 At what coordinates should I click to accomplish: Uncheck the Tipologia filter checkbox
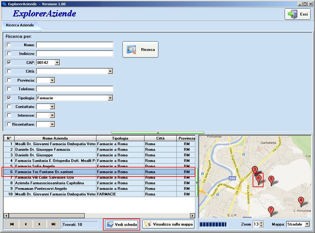(9, 98)
